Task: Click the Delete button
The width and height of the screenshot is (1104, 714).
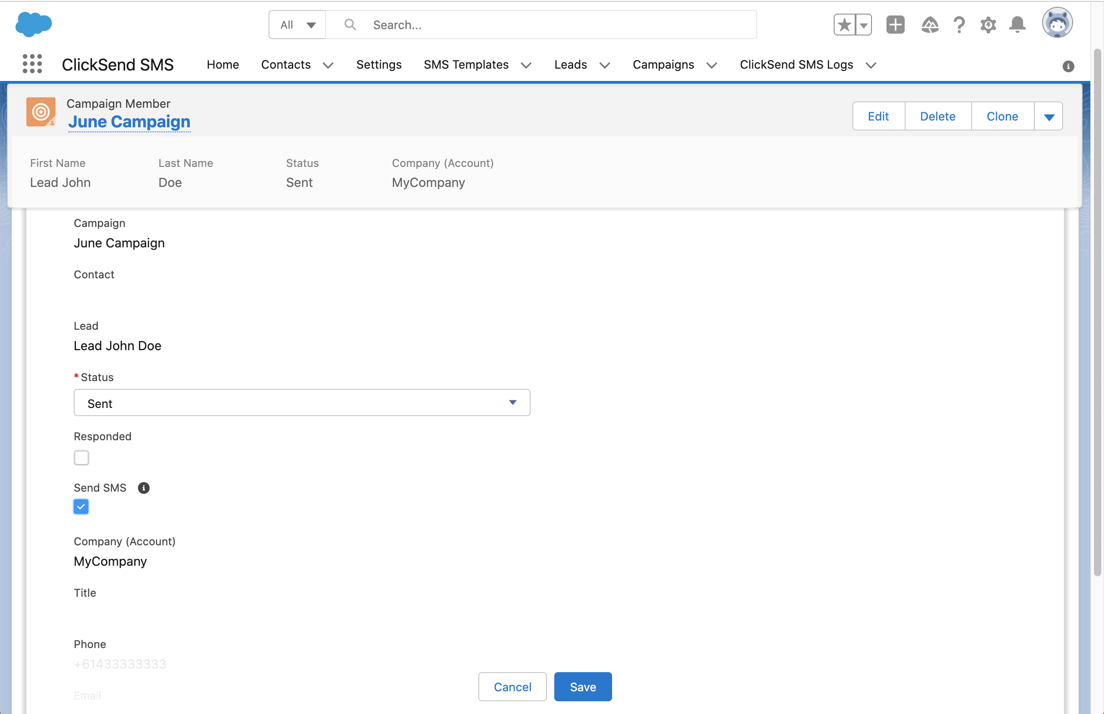Action: pyautogui.click(x=937, y=116)
